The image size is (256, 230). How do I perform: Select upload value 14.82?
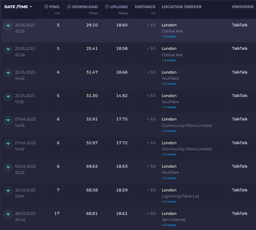coord(122,96)
